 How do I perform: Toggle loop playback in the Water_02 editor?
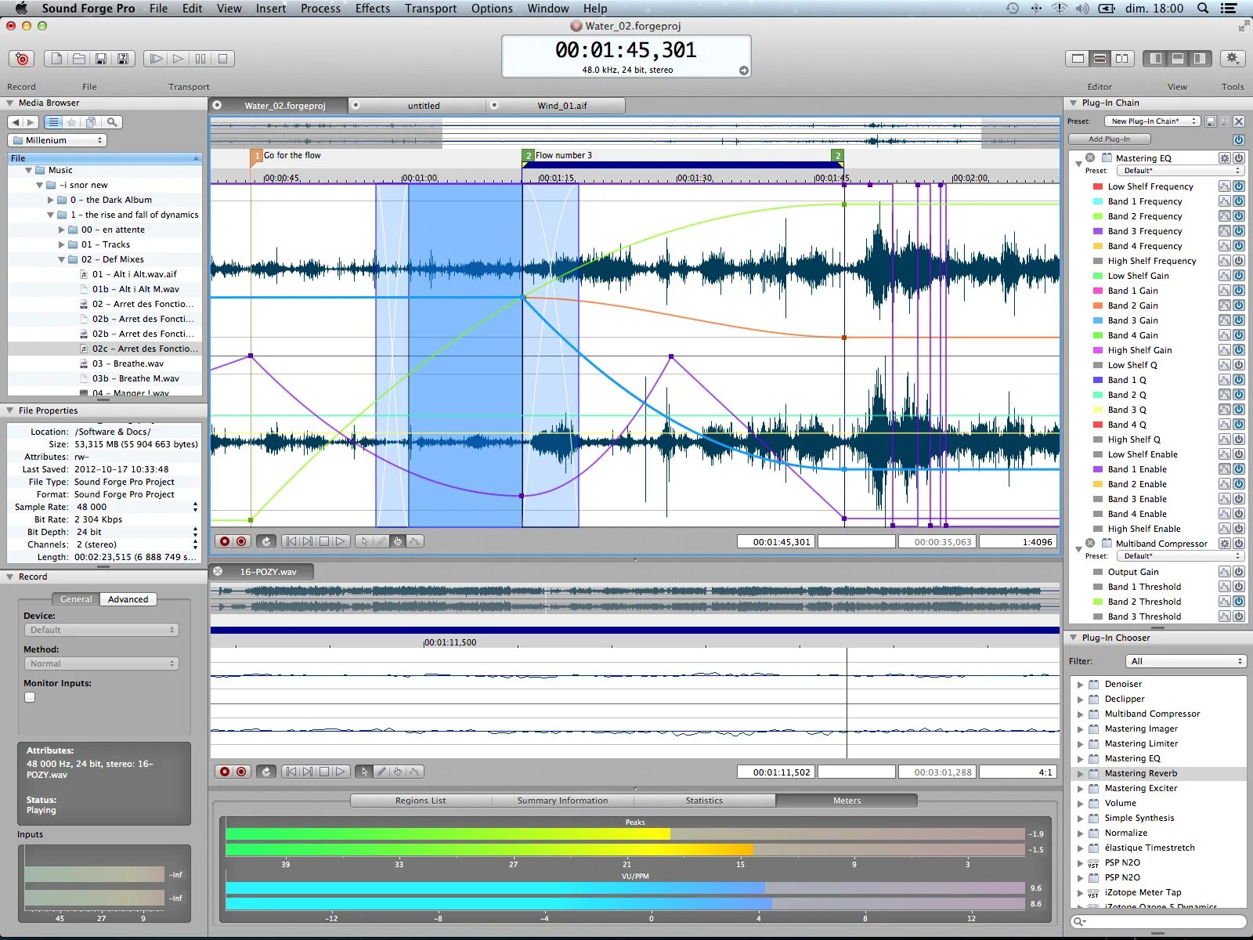point(266,541)
